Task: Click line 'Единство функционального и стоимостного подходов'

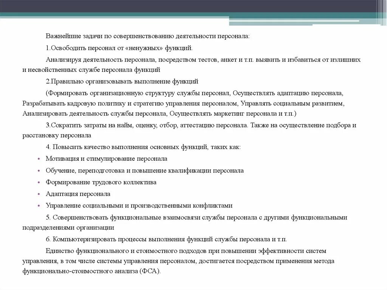Action: click(186, 251)
